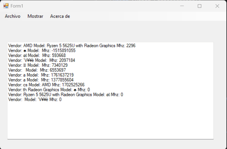
Task: Maximize the Form1 window
Action: pos(200,6)
